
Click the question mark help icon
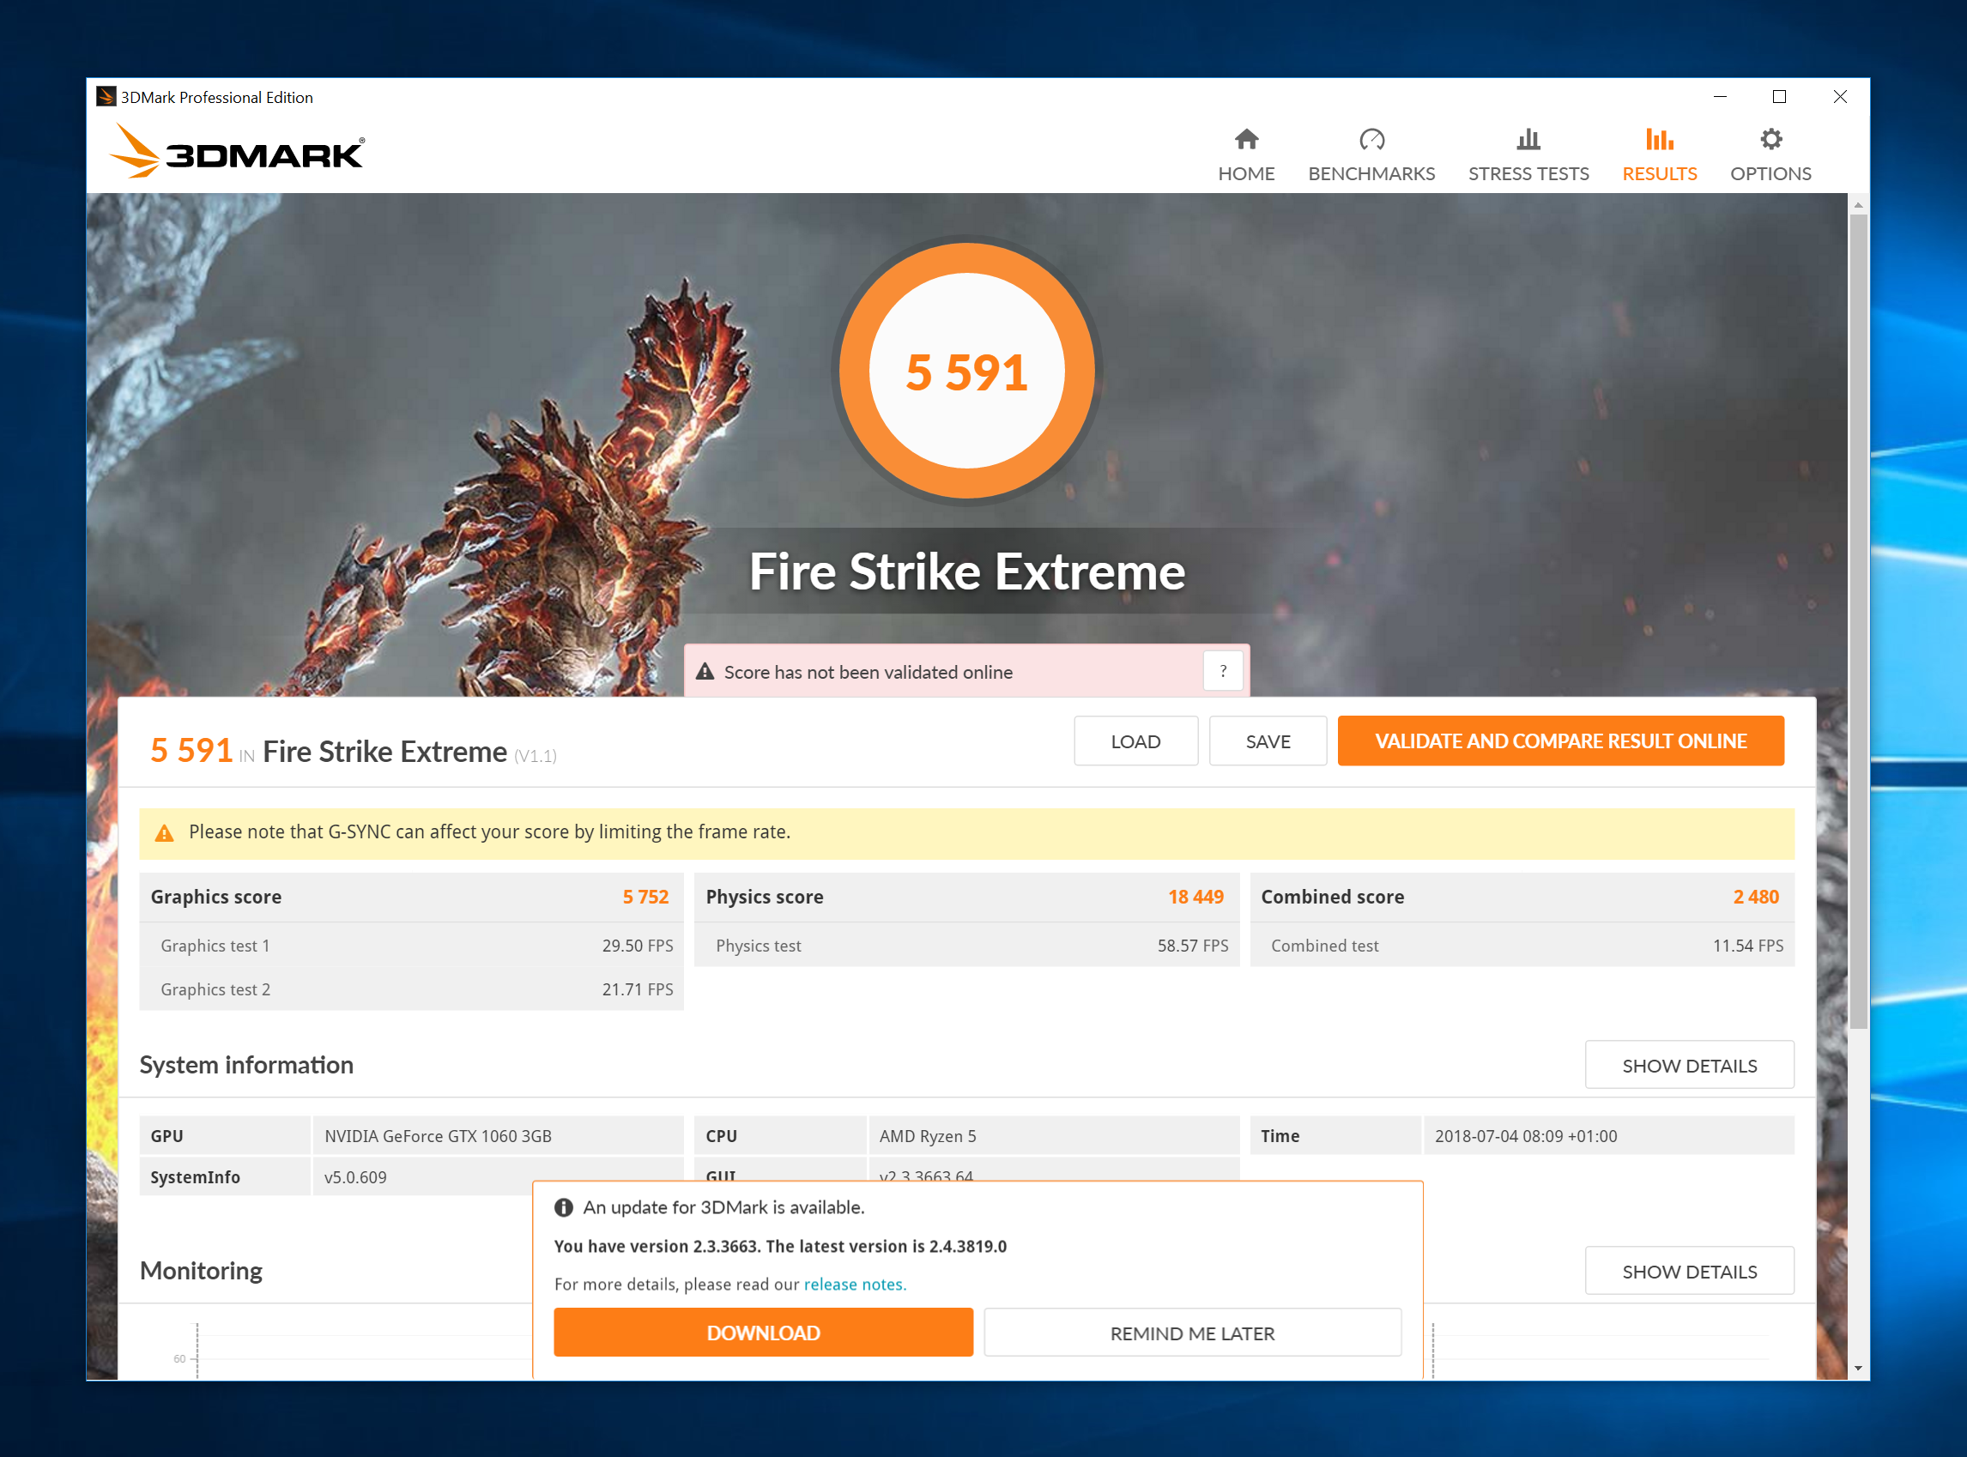(1223, 671)
